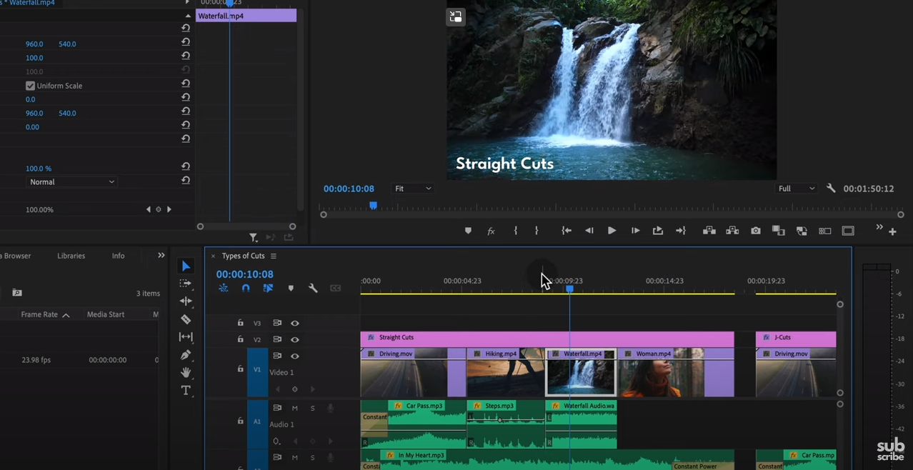Reset the Normal blend mode parameter
The image size is (913, 470).
click(x=186, y=181)
